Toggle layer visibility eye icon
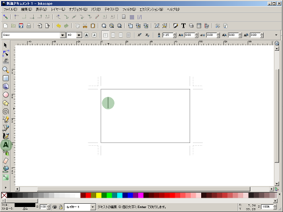This screenshot has width=283, height=212. coord(55,207)
